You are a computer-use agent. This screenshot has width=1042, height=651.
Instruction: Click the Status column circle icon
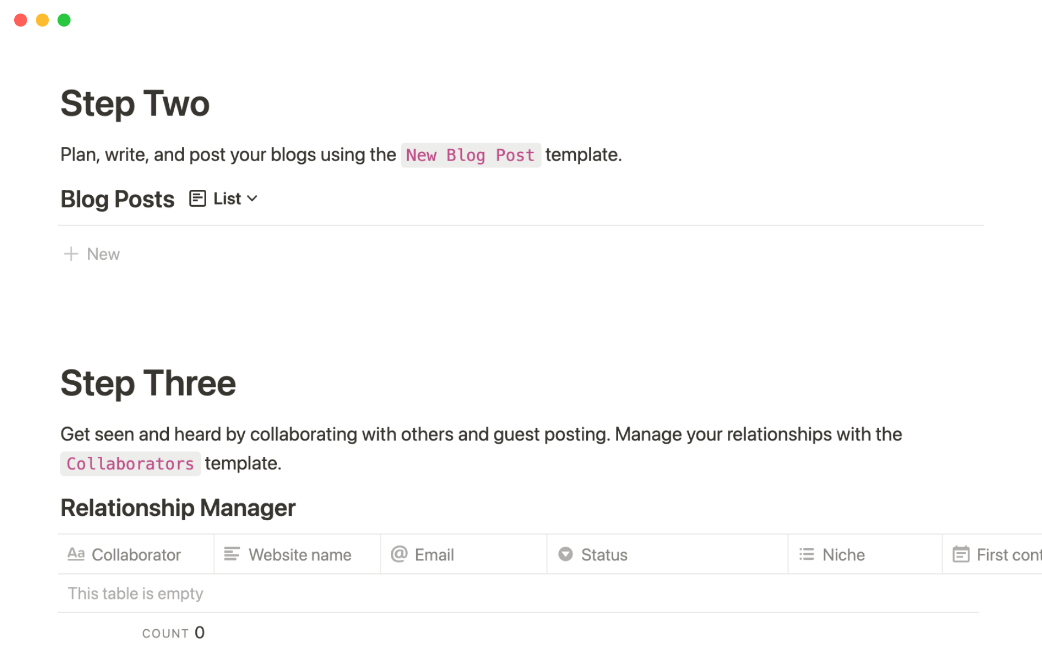click(566, 554)
